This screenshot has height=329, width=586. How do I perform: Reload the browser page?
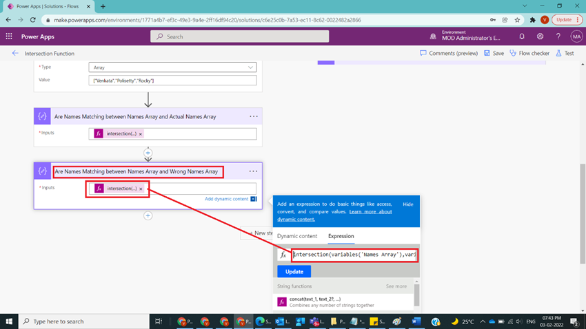tap(33, 20)
